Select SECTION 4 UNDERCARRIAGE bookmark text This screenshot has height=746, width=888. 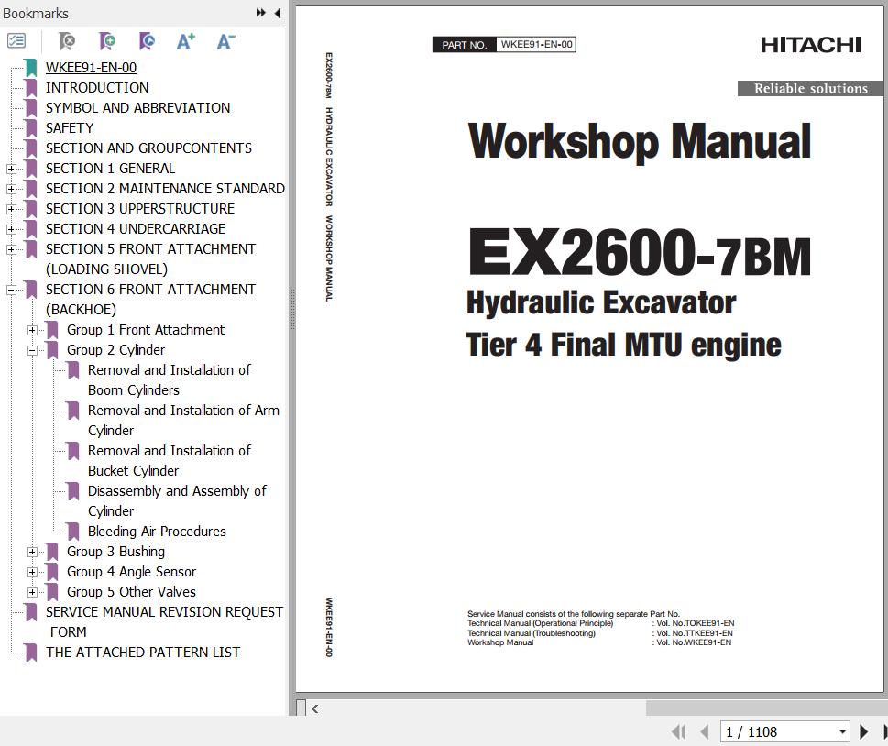[136, 228]
